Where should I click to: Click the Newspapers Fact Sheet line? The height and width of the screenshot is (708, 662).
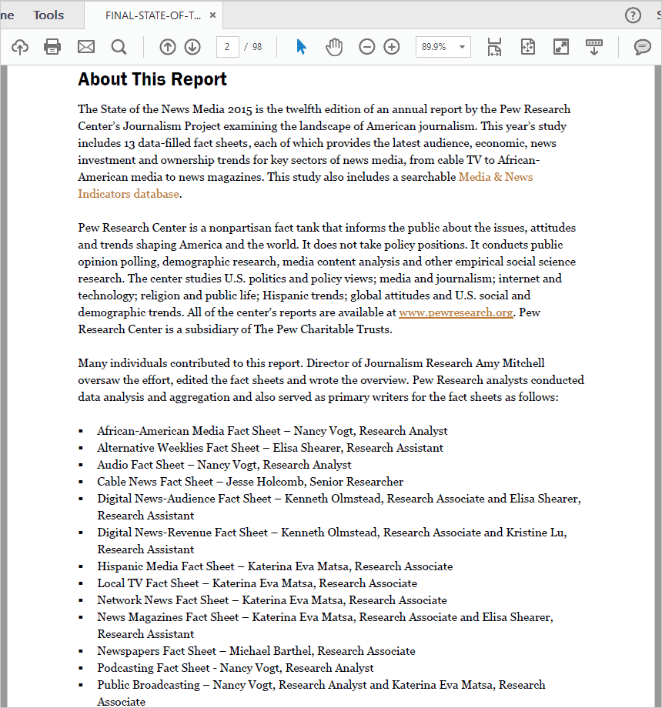[x=256, y=651]
